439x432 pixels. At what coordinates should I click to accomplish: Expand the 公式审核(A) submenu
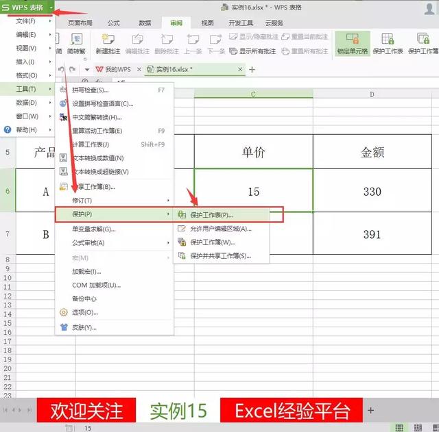(115, 243)
